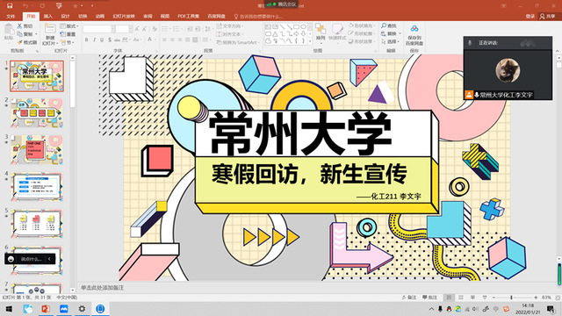Viewport: 562px width, 316px height.
Task: Open the File (文件) menu tab
Action: pyautogui.click(x=11, y=16)
